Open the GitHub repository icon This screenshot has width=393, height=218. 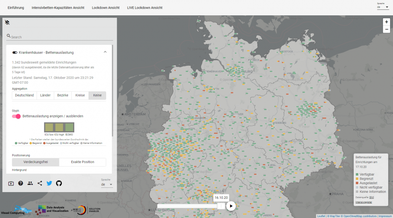click(x=59, y=183)
